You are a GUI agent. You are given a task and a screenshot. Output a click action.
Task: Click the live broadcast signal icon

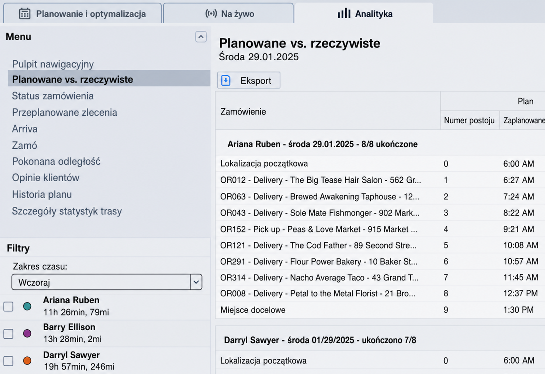click(211, 14)
